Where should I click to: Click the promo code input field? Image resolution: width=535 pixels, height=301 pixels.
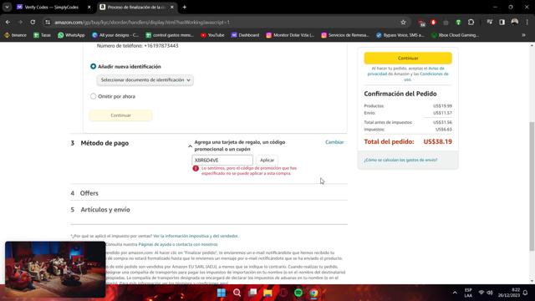click(x=222, y=160)
